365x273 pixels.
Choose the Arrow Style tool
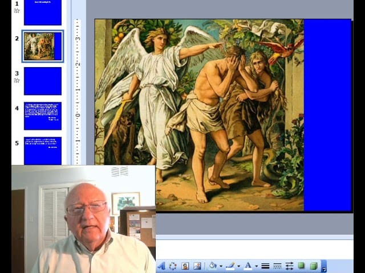click(x=289, y=266)
